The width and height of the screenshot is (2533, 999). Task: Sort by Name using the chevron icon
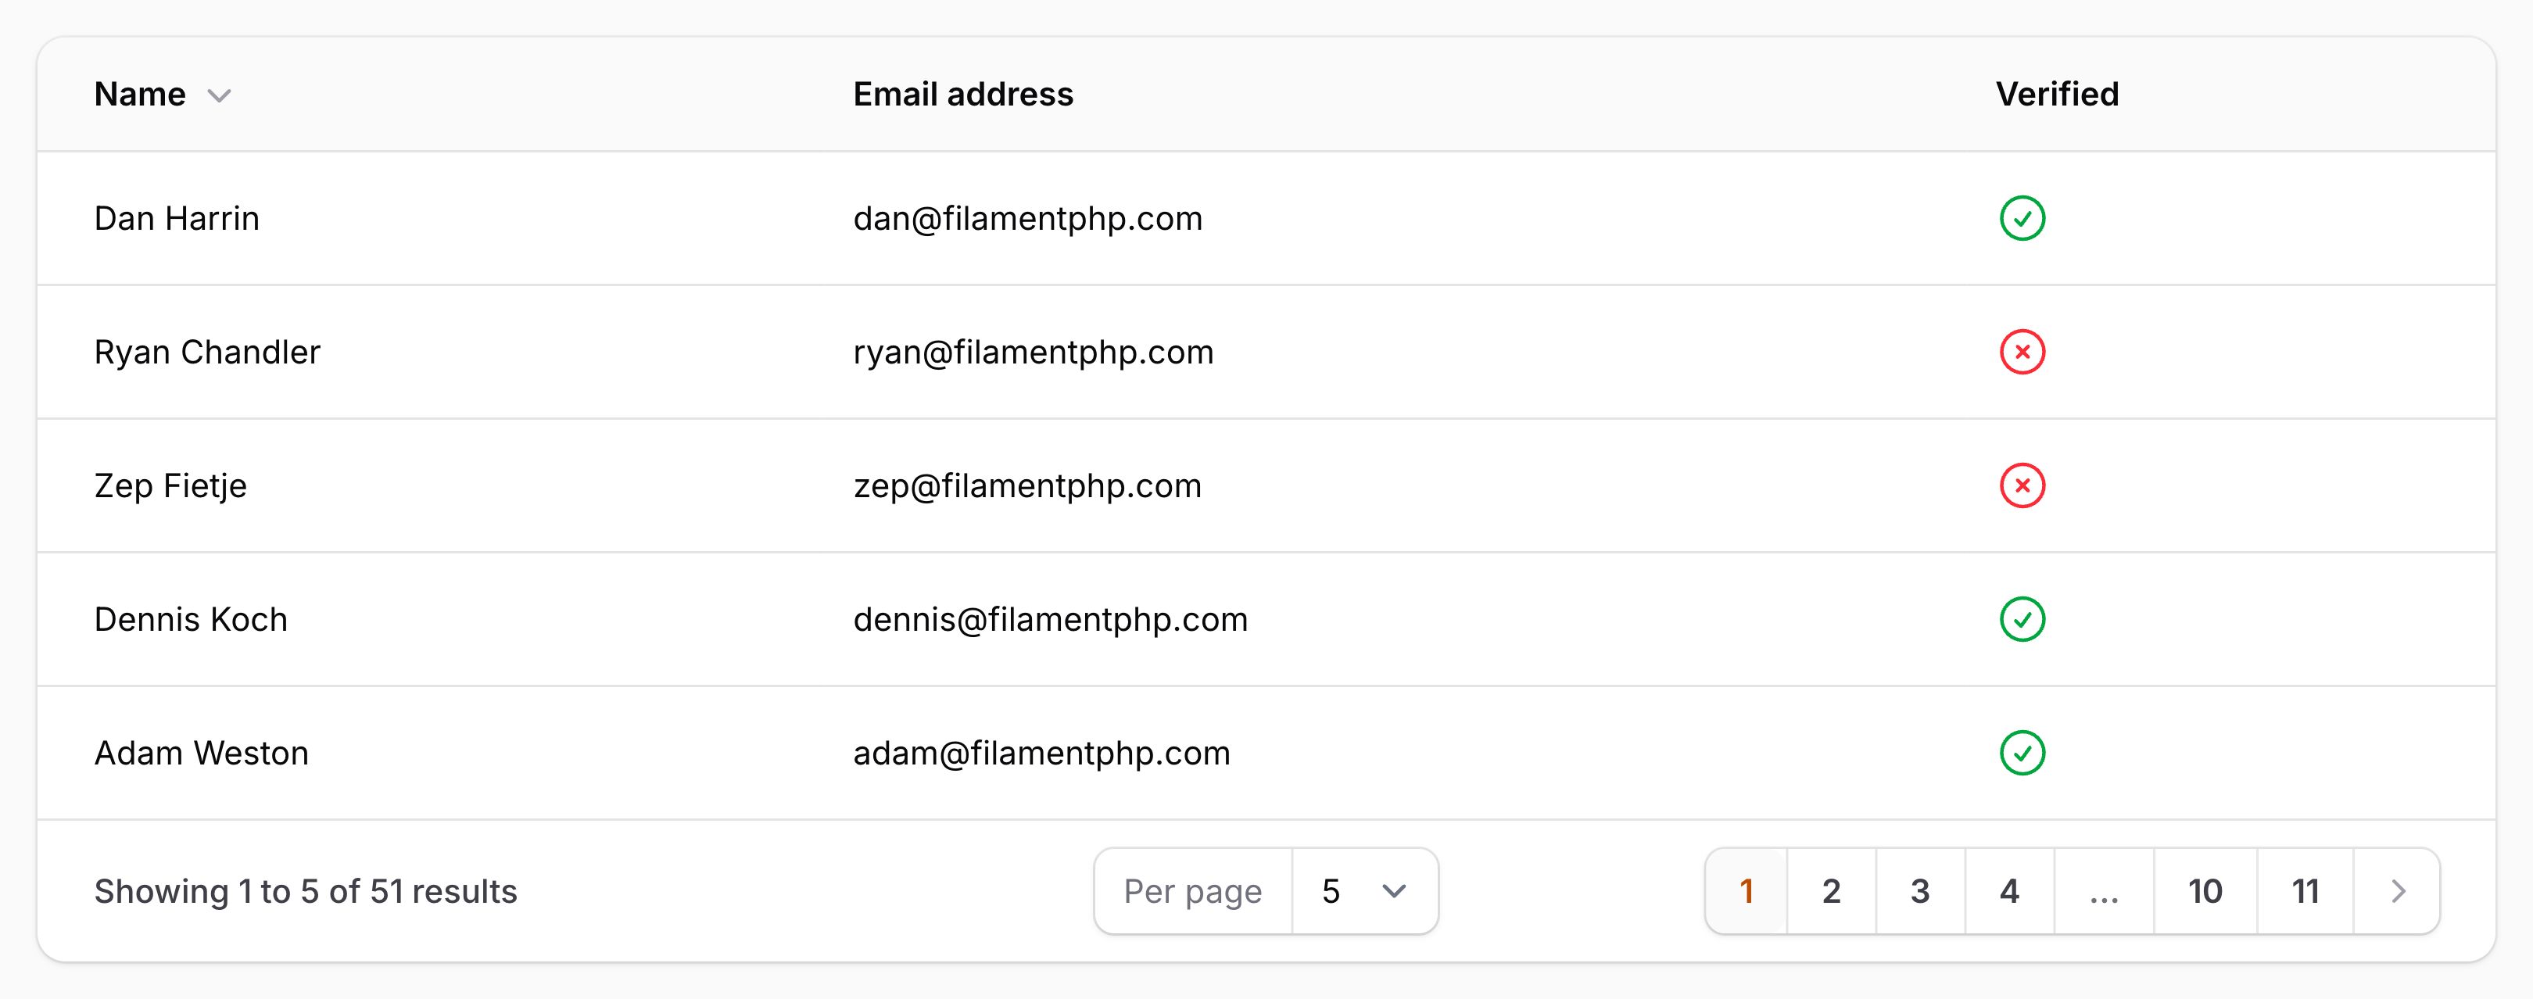pyautogui.click(x=219, y=95)
